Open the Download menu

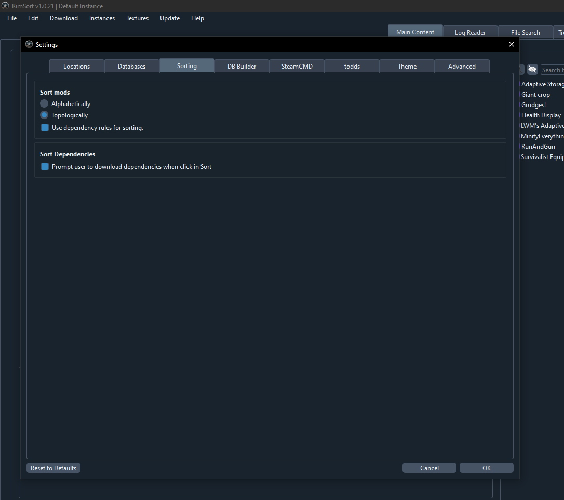tap(64, 18)
